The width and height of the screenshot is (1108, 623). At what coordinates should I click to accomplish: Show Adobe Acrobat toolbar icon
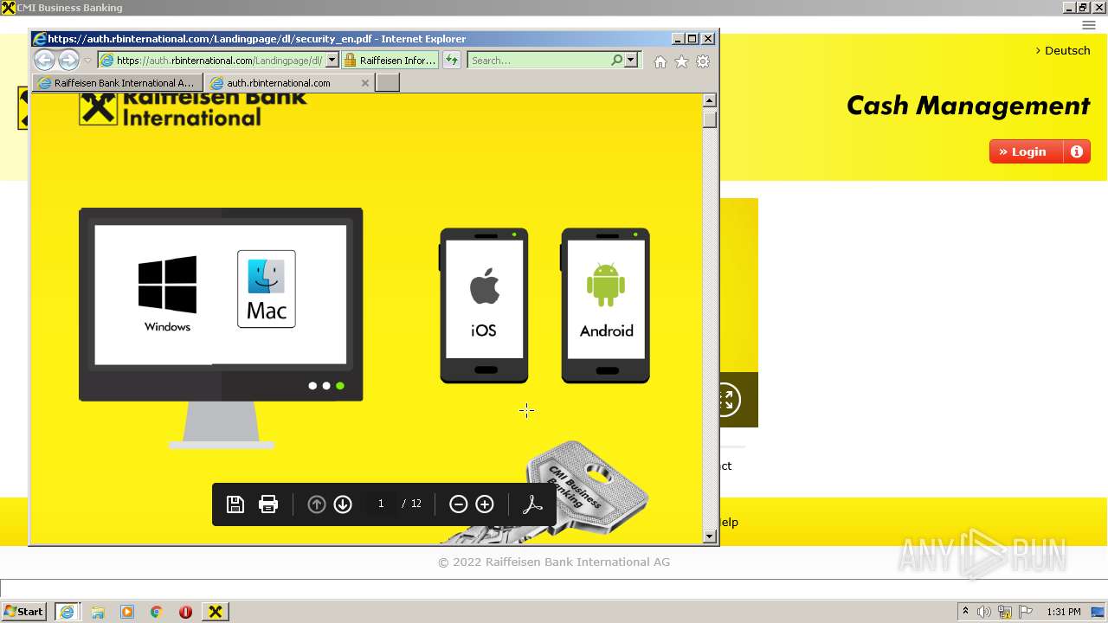(532, 504)
